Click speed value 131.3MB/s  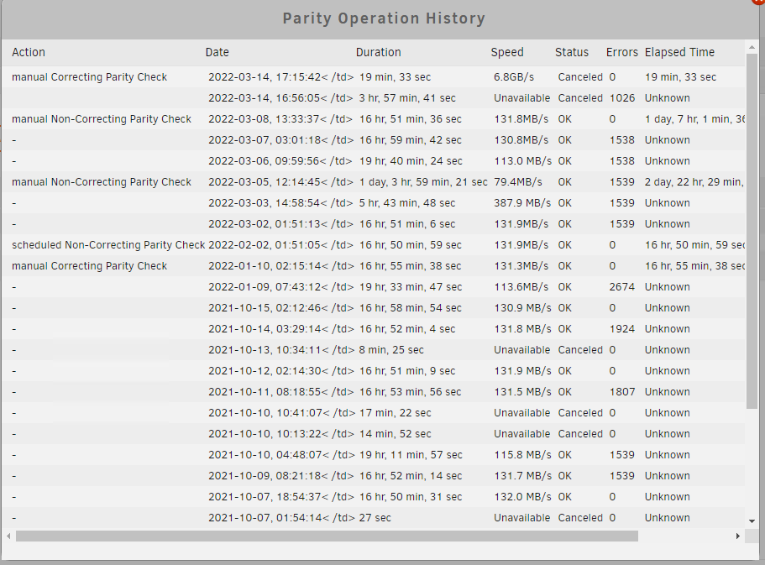[521, 266]
